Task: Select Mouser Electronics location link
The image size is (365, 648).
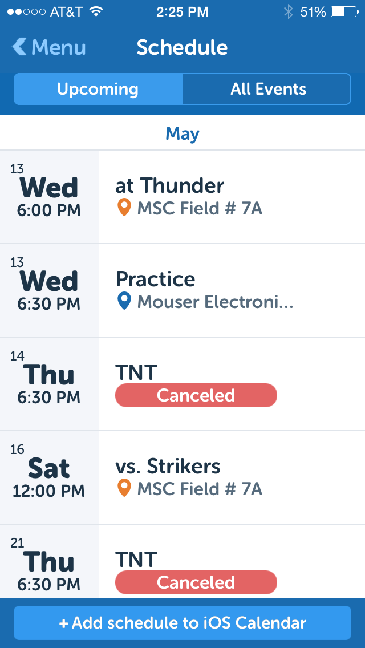Action: 215,302
